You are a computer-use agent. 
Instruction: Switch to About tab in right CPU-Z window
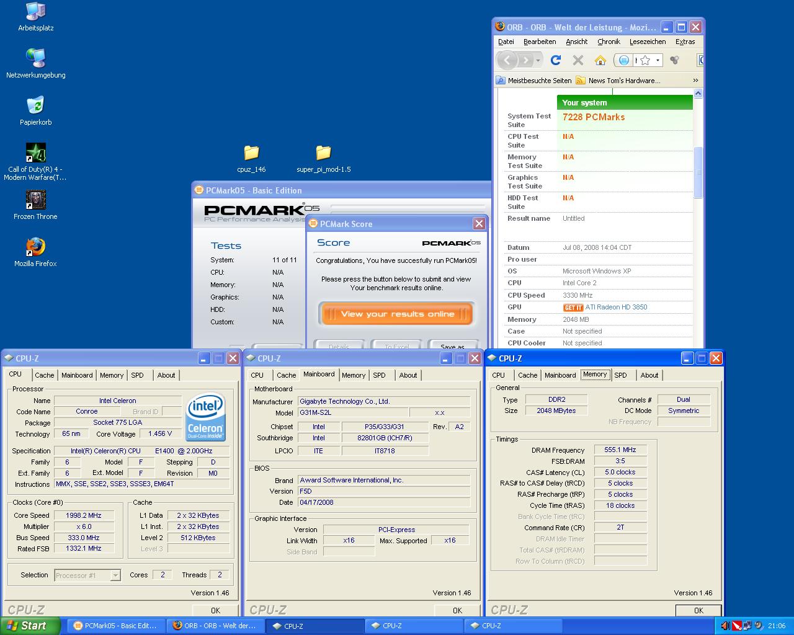coord(649,375)
